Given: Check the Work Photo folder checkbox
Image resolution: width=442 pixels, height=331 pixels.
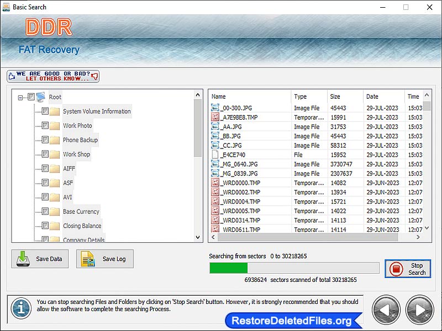Looking at the screenshot, I should tap(45, 125).
